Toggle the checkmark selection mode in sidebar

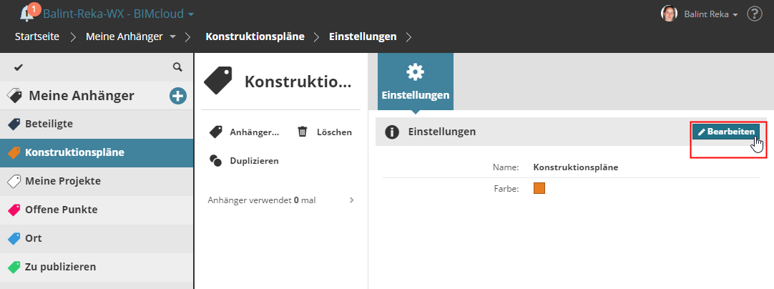[19, 67]
